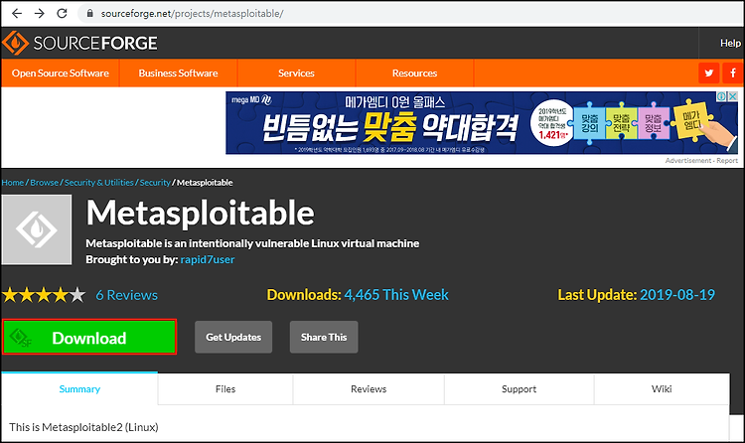The height and width of the screenshot is (443, 745).
Task: Click the padlock icon in the address bar
Action: click(89, 14)
